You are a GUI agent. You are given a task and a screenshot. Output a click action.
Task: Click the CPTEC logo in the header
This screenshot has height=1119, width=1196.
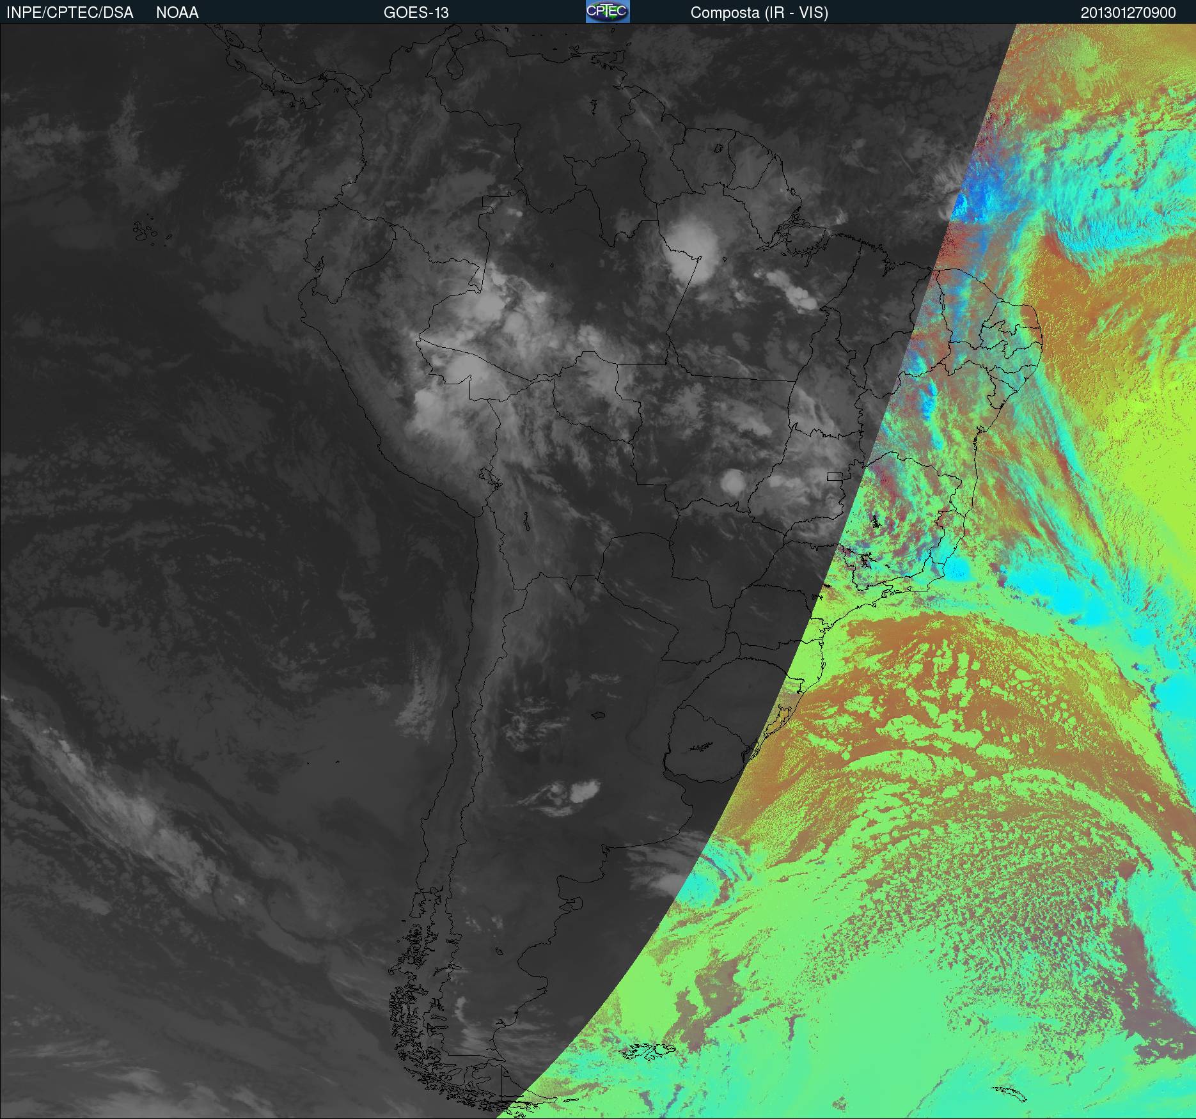[608, 12]
